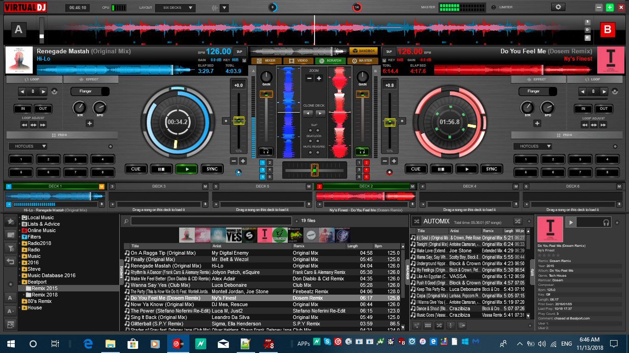This screenshot has height=353, width=629.
Task: Add an effect slot on left deck plus
Action: pyautogui.click(x=89, y=123)
